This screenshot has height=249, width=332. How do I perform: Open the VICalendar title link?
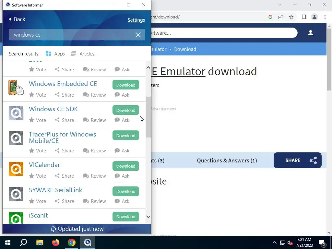[x=44, y=165]
